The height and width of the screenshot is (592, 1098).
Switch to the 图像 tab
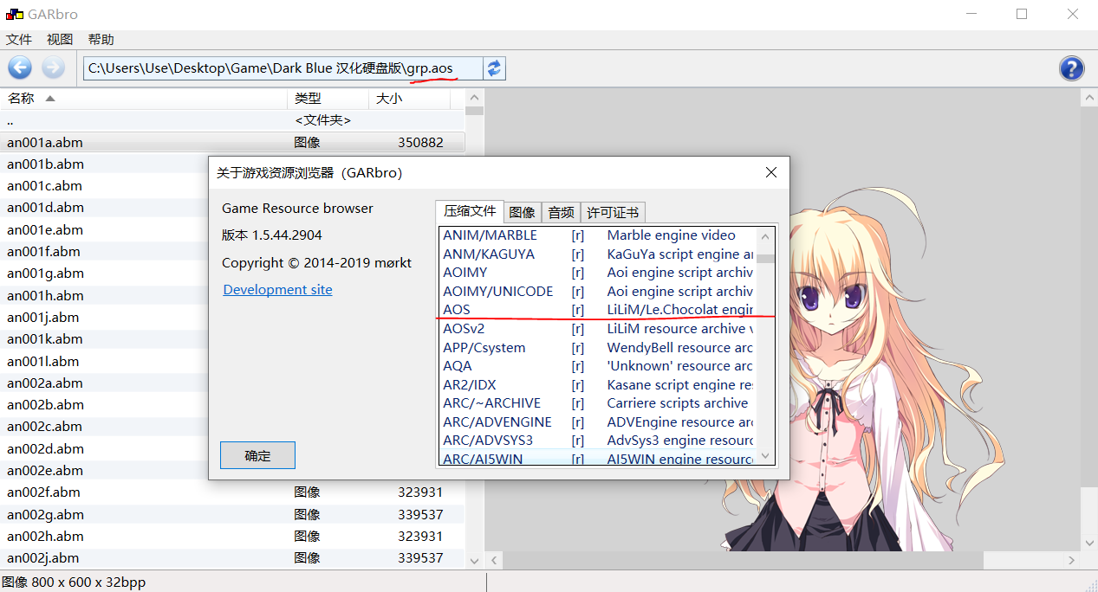(522, 212)
